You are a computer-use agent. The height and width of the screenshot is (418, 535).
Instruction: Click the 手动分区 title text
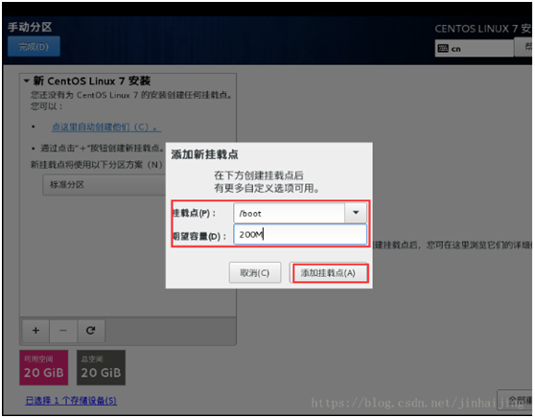coord(30,27)
